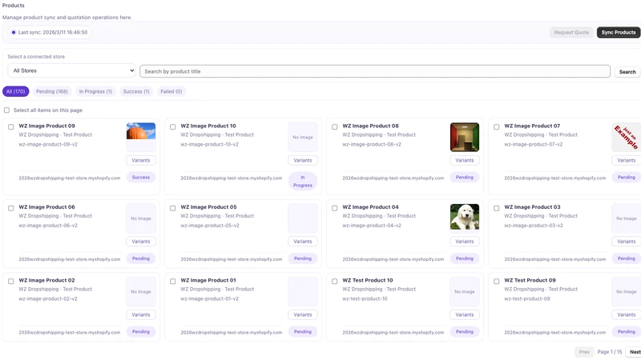Open the puppy thumbnail of Image Product 04
The image size is (641, 360).
(465, 217)
